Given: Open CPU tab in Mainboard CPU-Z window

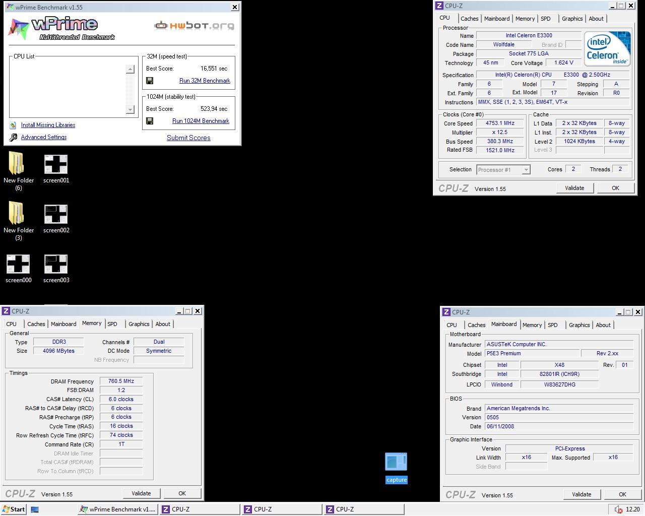Looking at the screenshot, I should click(452, 325).
